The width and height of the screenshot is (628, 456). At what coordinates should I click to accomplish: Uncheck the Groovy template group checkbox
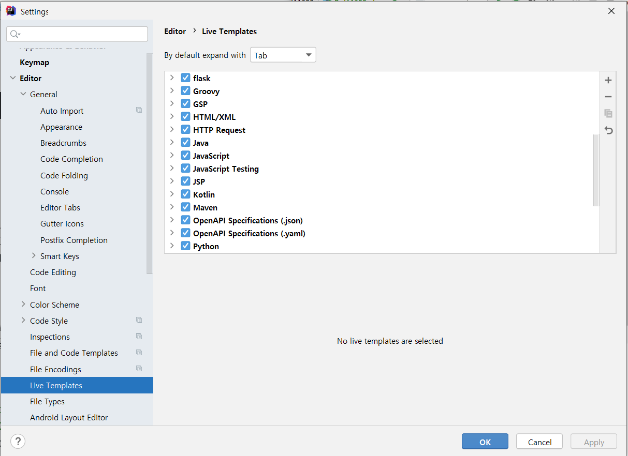point(185,90)
